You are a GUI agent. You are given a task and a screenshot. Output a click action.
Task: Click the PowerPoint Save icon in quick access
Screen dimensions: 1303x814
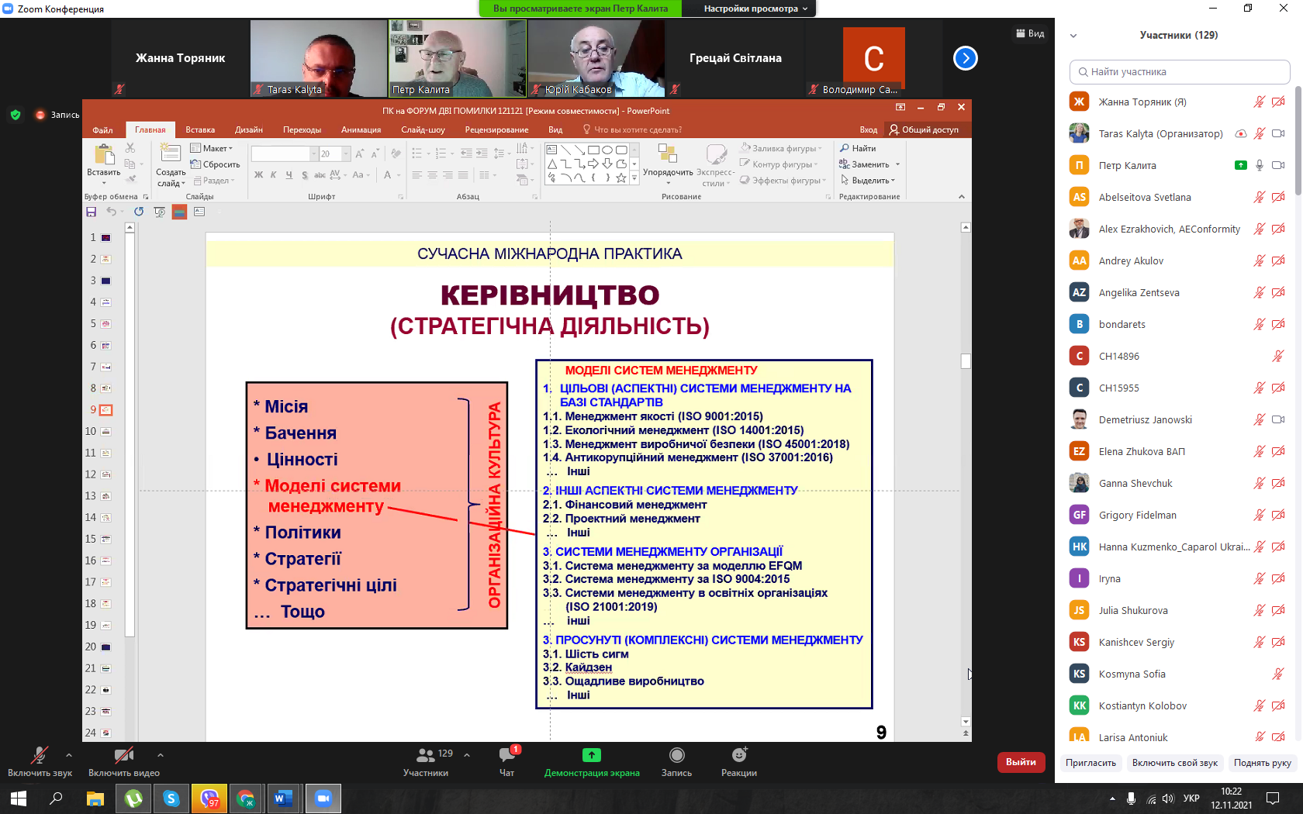pos(91,212)
